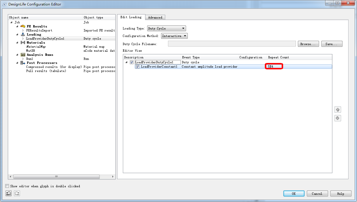Select MaterialMap in the object tree
This screenshot has height=202, width=357.
point(36,46)
